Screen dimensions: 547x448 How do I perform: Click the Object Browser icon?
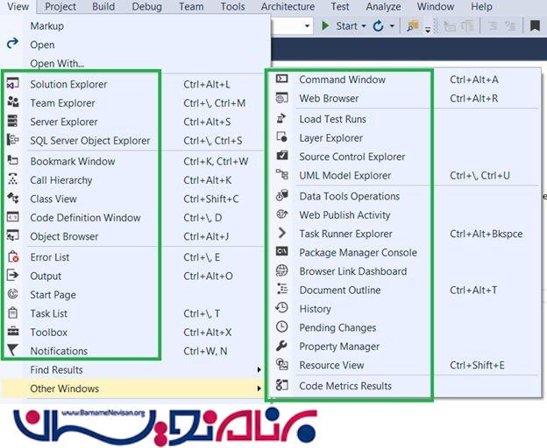pos(13,235)
